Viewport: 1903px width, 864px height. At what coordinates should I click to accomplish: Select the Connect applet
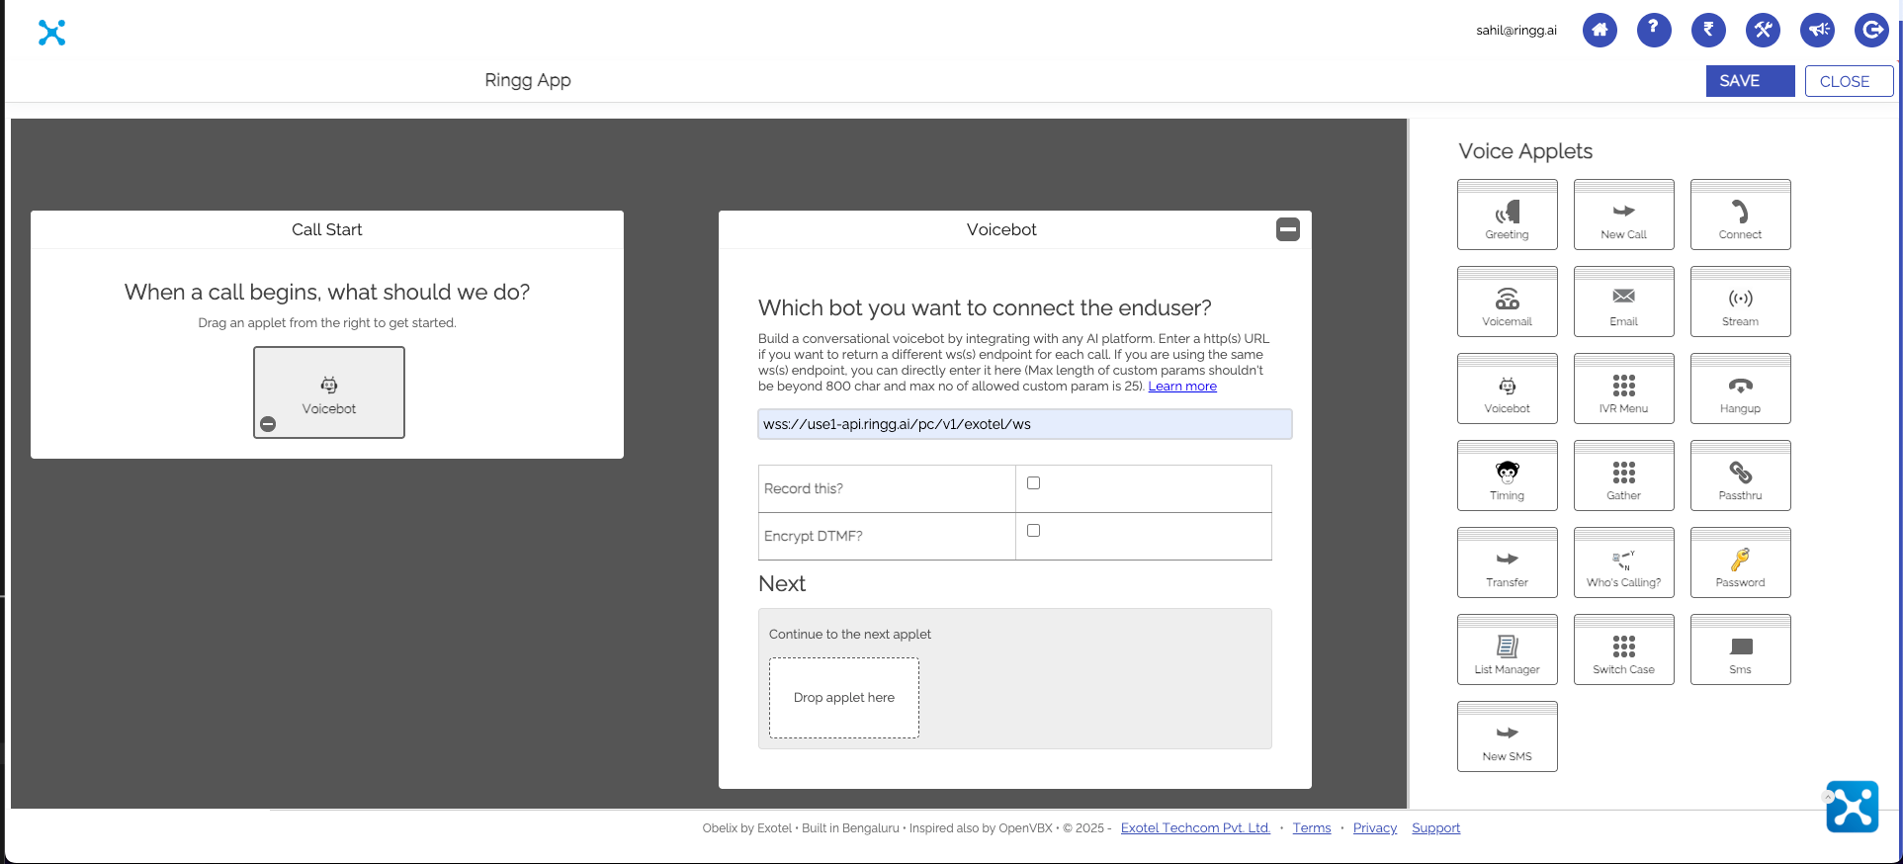point(1740,215)
